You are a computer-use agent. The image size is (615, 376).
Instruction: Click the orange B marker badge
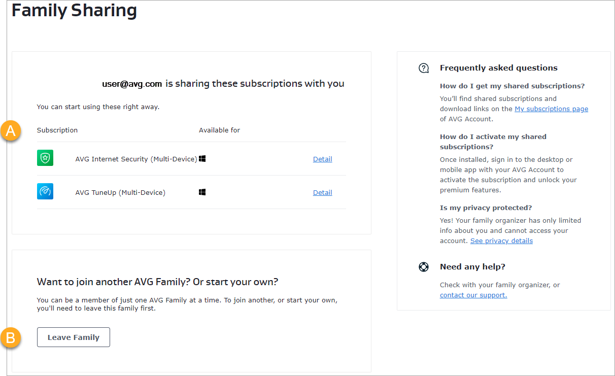point(10,337)
